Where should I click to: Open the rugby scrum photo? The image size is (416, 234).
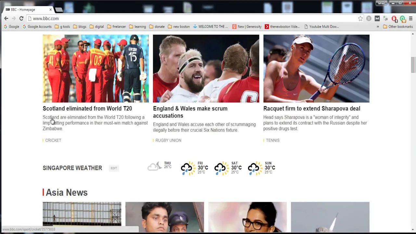(x=206, y=69)
